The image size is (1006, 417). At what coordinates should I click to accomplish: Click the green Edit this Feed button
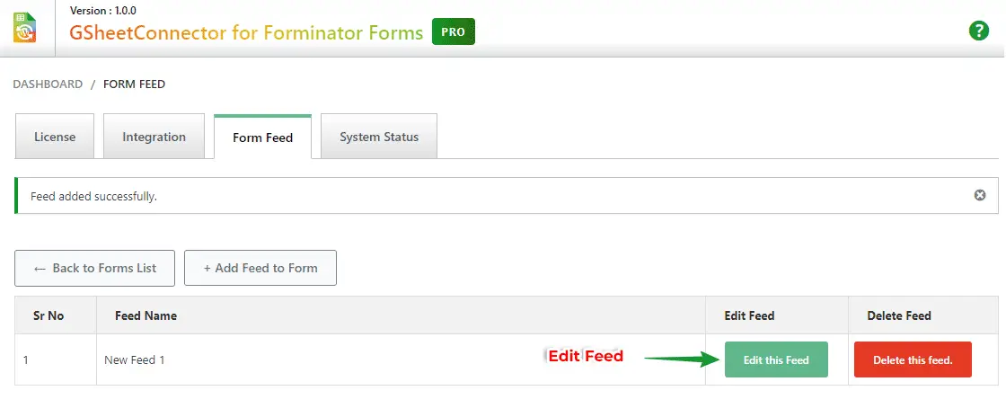[776, 359]
